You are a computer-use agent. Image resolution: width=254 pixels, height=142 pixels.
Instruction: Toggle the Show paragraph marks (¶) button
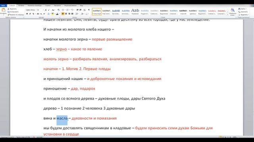(89, 10)
